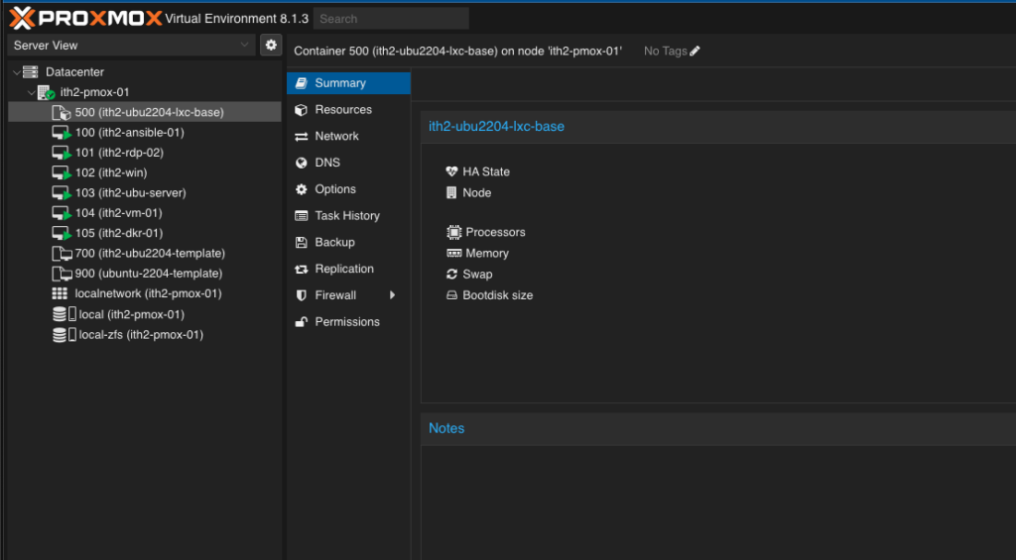Screen dimensions: 1016x560
Task: Click running VM icon for 104 ith2-vm-01
Action: pos(62,213)
